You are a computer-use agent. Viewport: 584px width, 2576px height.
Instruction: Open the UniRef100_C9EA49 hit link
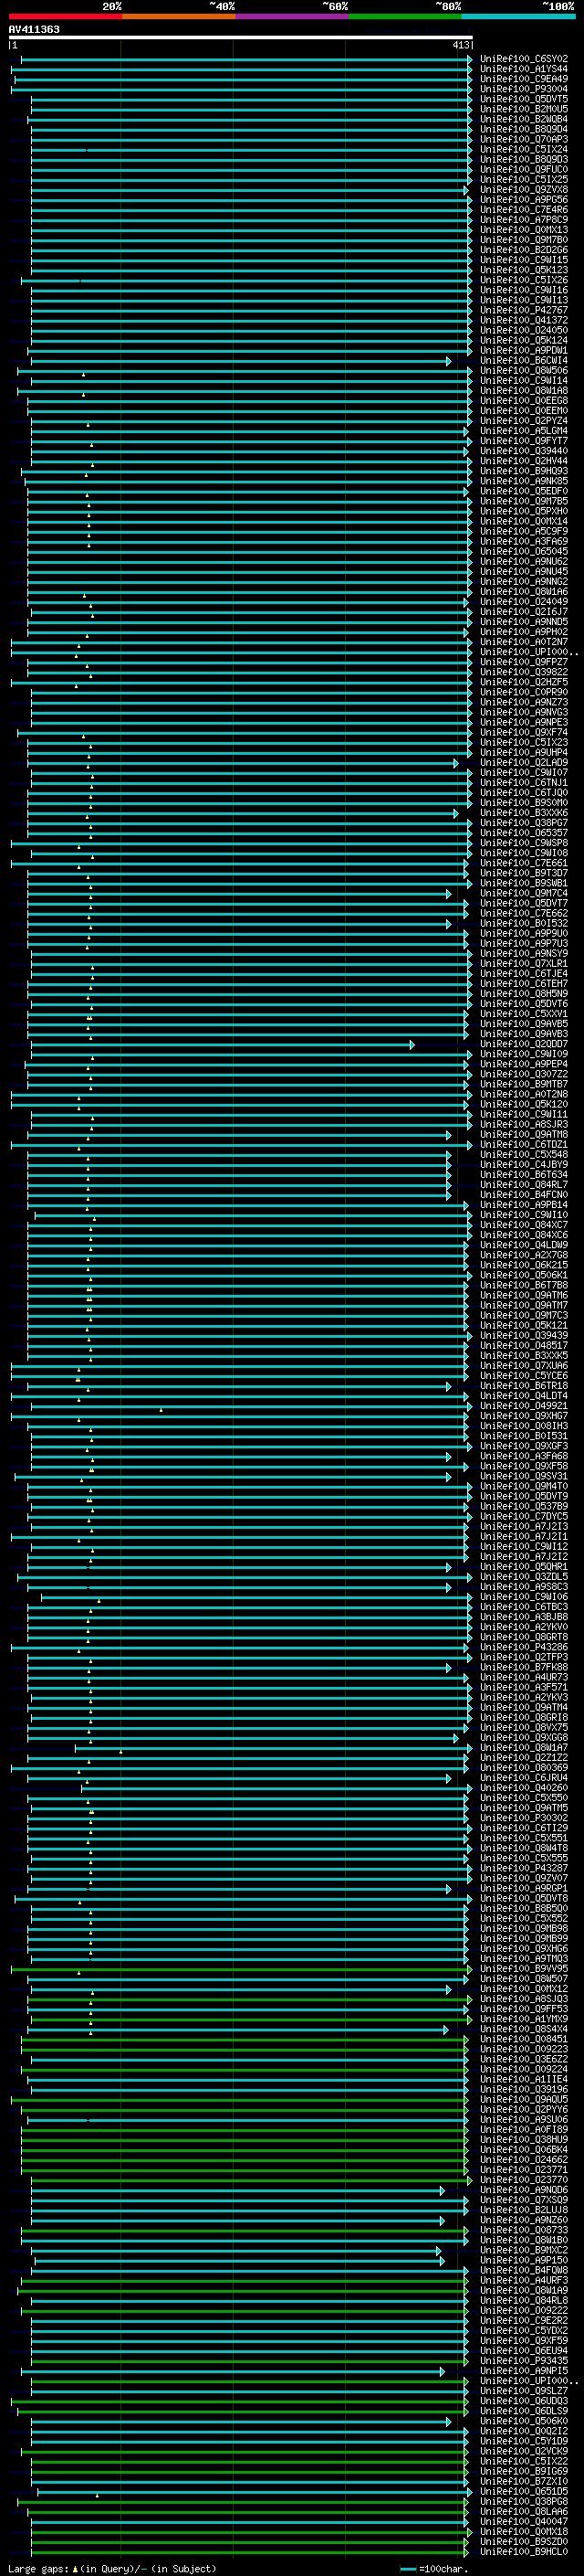tap(524, 79)
